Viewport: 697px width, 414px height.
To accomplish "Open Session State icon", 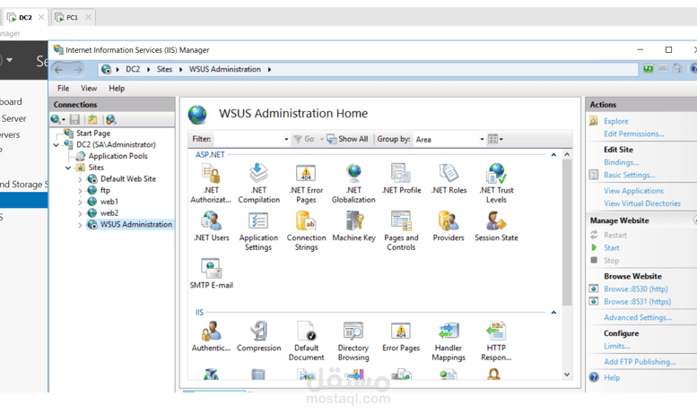I will (496, 226).
